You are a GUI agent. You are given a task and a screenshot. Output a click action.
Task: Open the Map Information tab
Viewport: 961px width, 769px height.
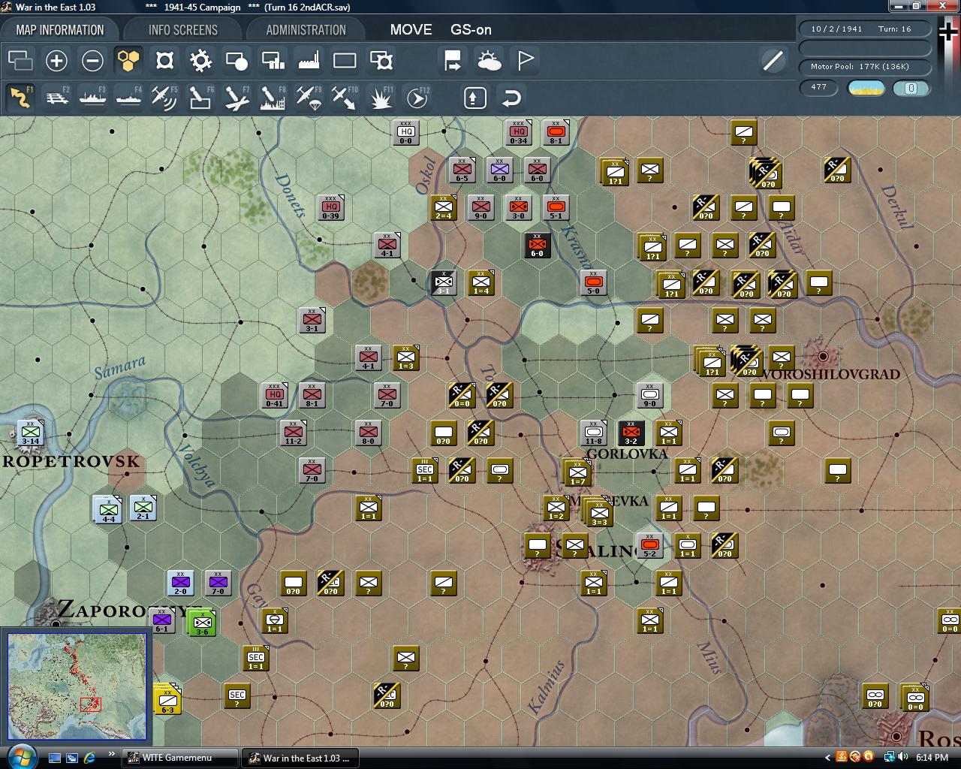click(x=60, y=30)
